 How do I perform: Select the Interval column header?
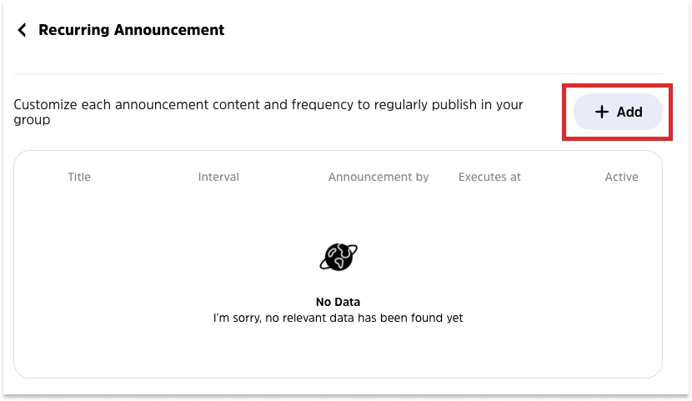218,177
